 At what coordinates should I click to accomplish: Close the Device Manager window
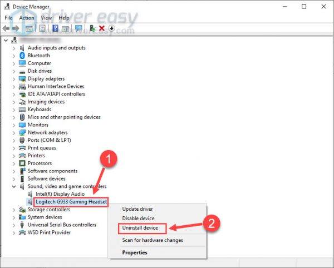323,7
